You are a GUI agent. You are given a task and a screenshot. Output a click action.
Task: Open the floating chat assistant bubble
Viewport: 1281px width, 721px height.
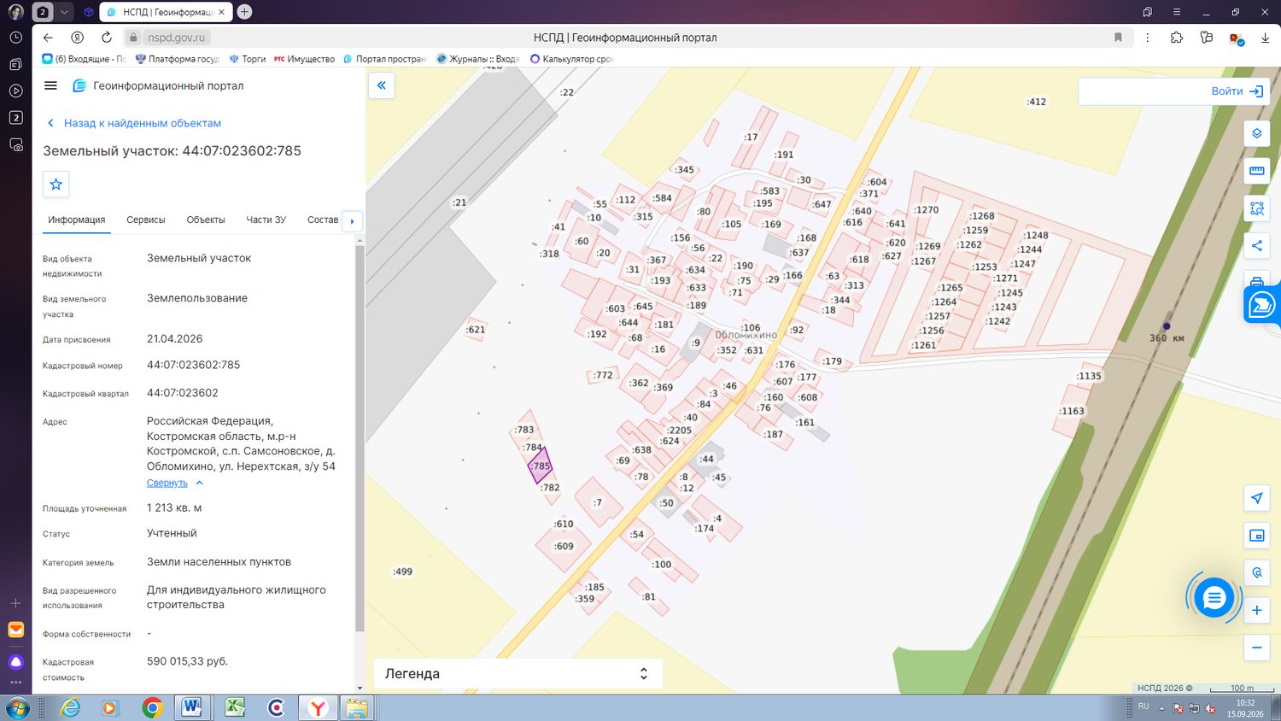click(1214, 598)
